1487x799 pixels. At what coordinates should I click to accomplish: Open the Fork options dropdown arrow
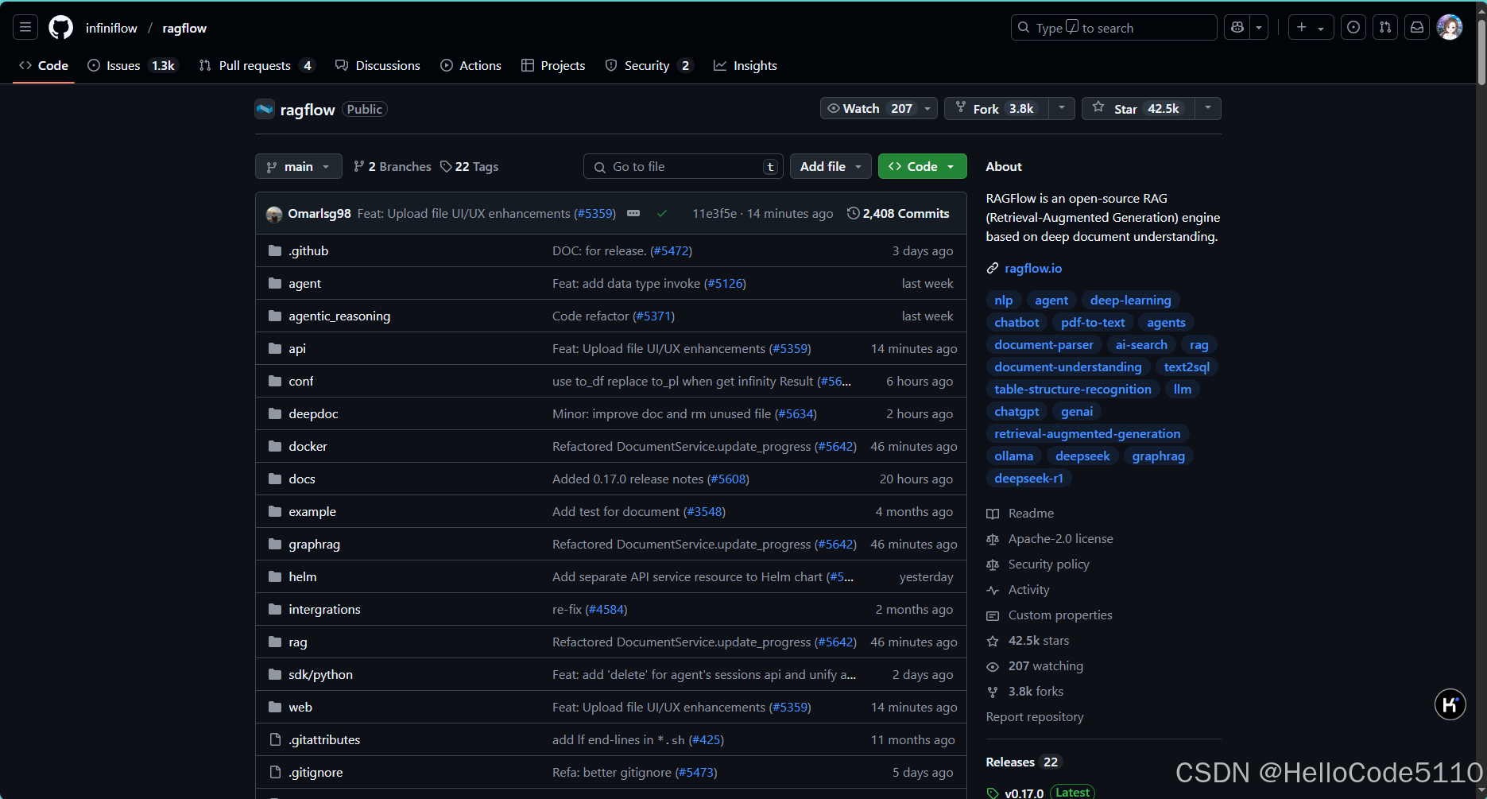[1062, 108]
